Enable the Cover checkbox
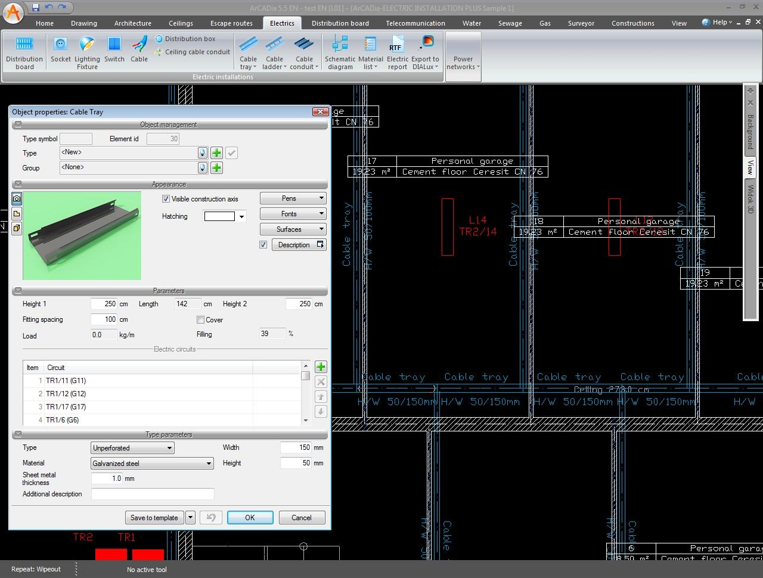Viewport: 763px width, 578px height. [201, 320]
